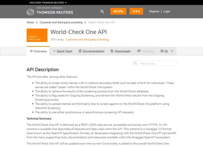Click "The API provides, among other features:" text
This screenshot has width=203, height=146.
pyautogui.click(x=52, y=77)
